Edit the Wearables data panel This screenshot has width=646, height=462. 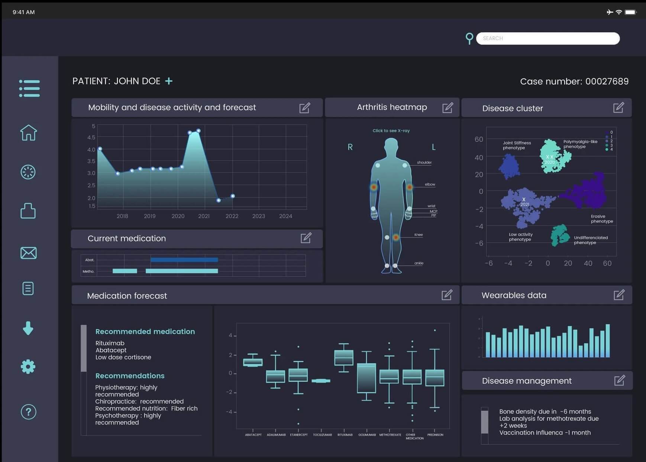tap(619, 295)
